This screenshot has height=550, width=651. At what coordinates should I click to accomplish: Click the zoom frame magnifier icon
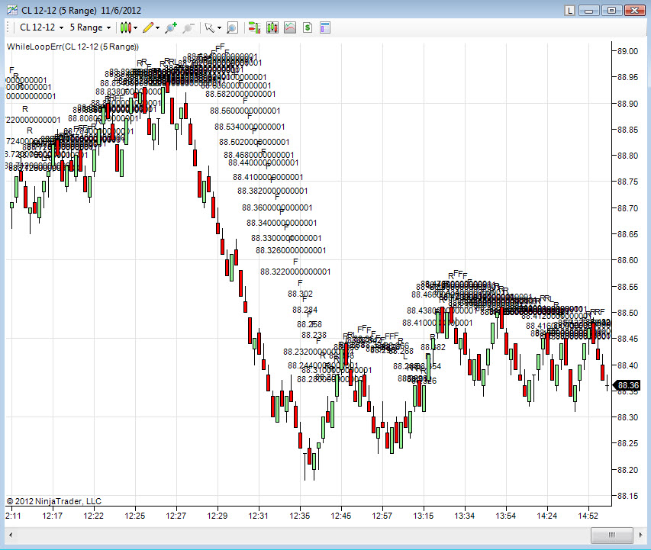(x=232, y=27)
